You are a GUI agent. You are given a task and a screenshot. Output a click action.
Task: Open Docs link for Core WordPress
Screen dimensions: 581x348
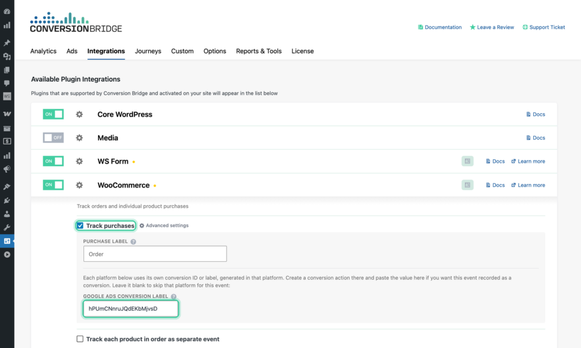[536, 114]
